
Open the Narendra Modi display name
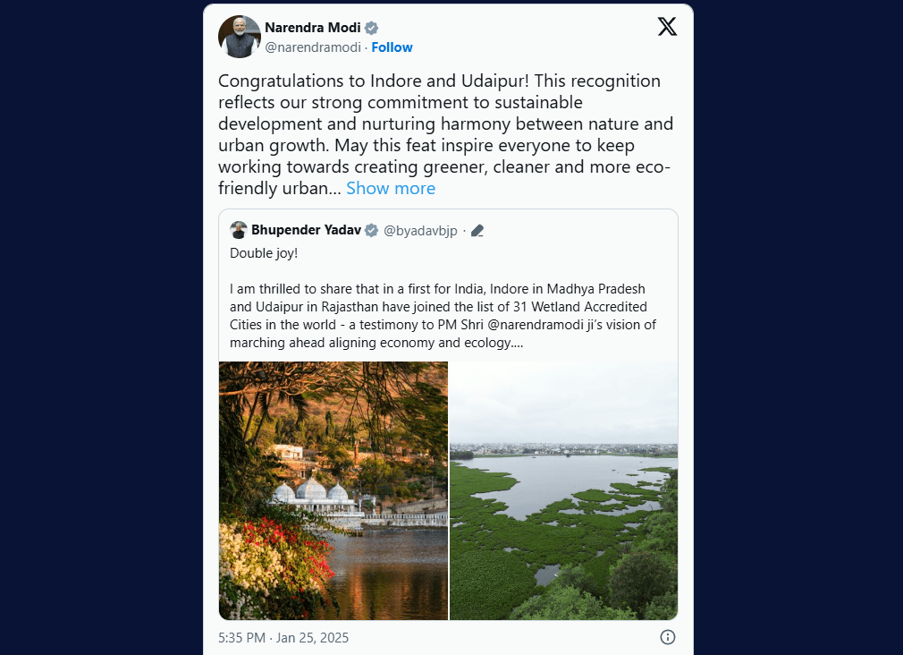[x=312, y=28]
